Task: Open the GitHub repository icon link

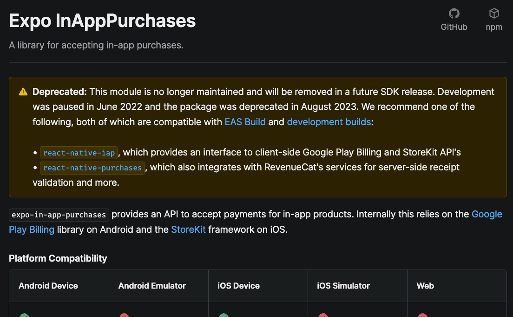Action: 454,20
